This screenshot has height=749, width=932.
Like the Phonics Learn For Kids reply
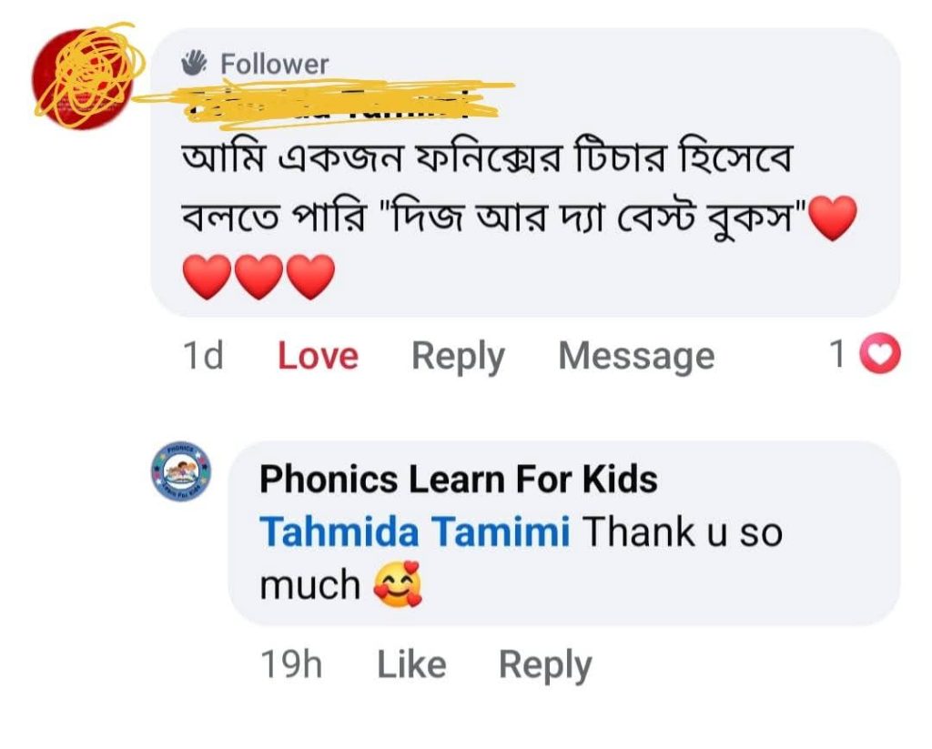[x=411, y=665]
